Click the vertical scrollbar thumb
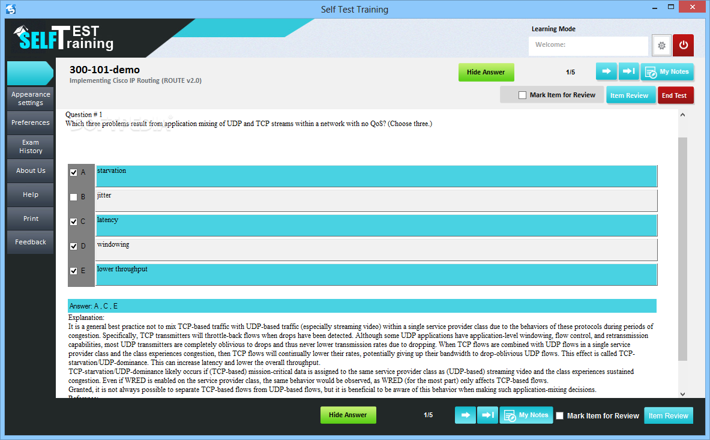Screen dimensions: 710x440 click(682, 249)
